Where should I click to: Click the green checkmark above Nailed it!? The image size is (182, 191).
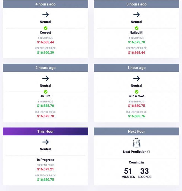136,28
